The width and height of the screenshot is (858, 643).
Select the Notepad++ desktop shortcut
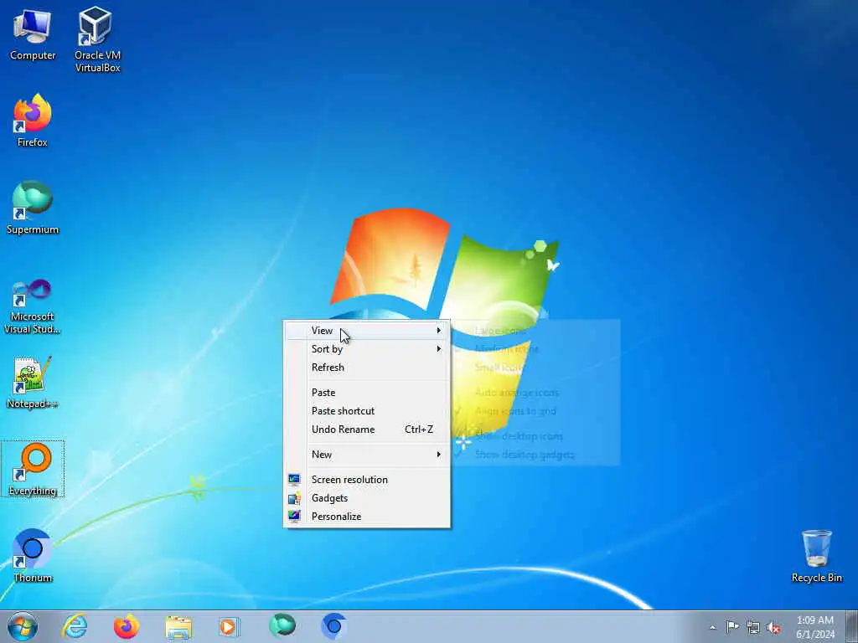(33, 382)
